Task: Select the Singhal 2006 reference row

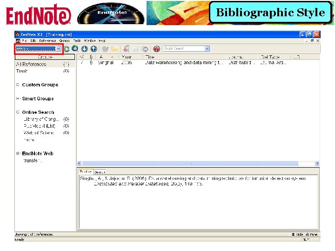Action: coord(198,63)
